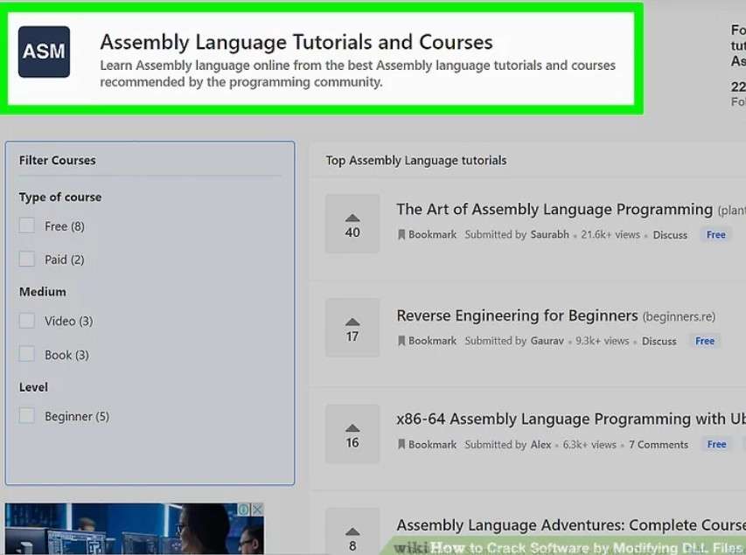The height and width of the screenshot is (555, 746).
Task: Close the advertisement with X icon
Action: (257, 510)
